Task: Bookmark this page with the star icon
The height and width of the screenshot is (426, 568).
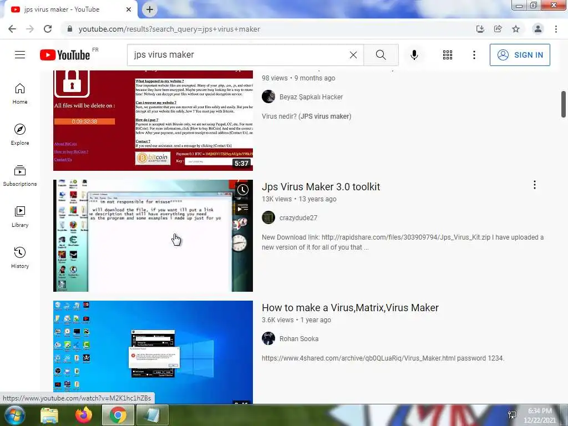Action: 516,29
